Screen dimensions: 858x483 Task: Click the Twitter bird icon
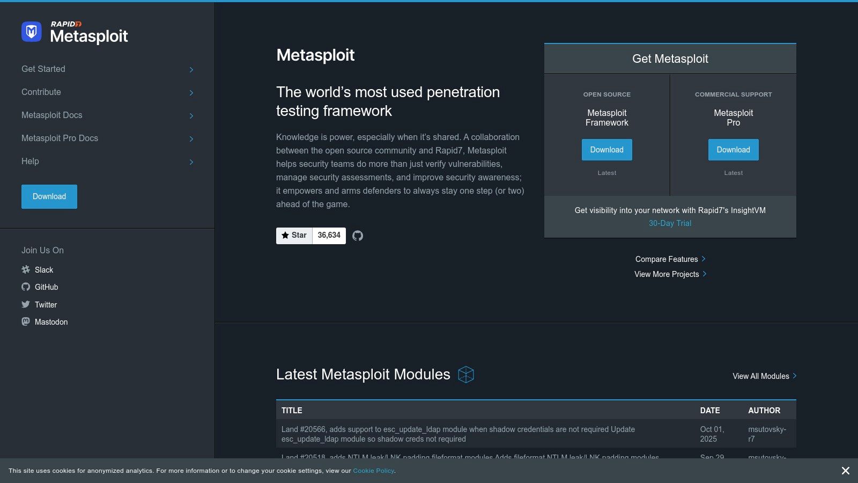tap(26, 304)
